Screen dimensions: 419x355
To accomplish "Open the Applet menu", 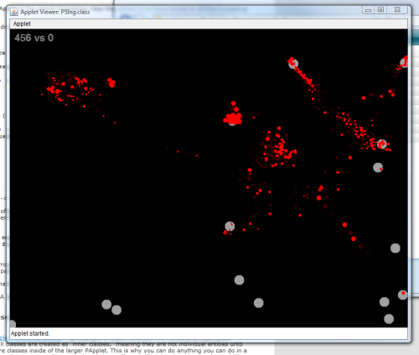I will tap(22, 23).
